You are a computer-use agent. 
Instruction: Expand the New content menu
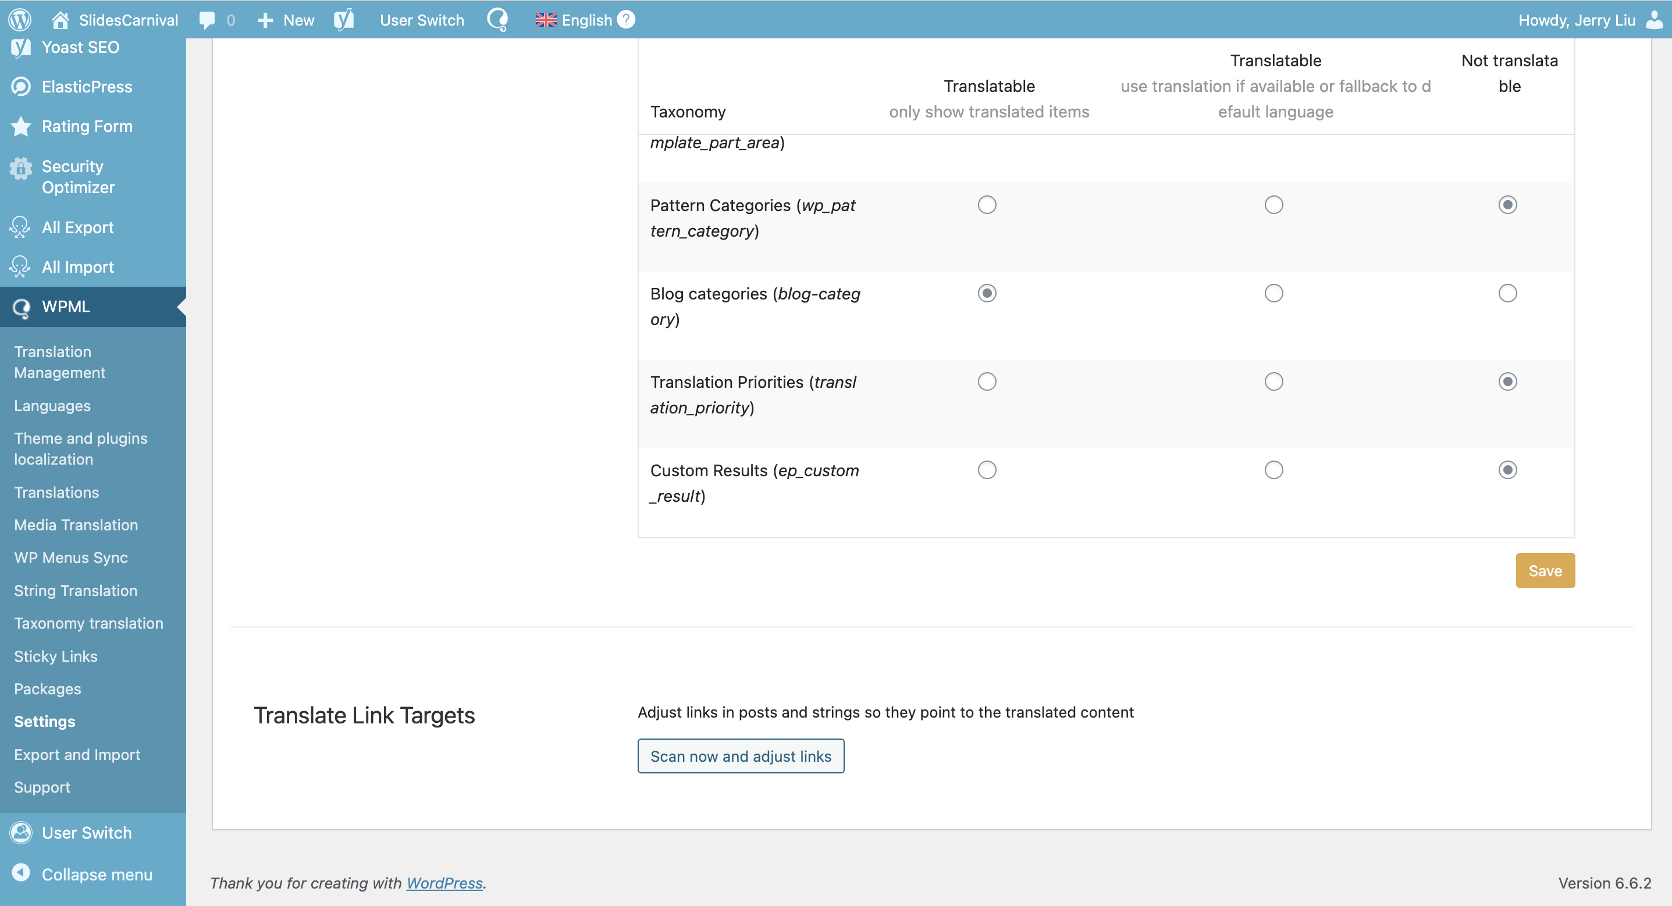coord(286,20)
